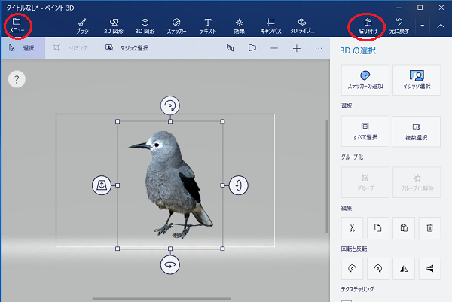Click the cut (scissors) icon
The height and width of the screenshot is (302, 452).
(x=350, y=227)
